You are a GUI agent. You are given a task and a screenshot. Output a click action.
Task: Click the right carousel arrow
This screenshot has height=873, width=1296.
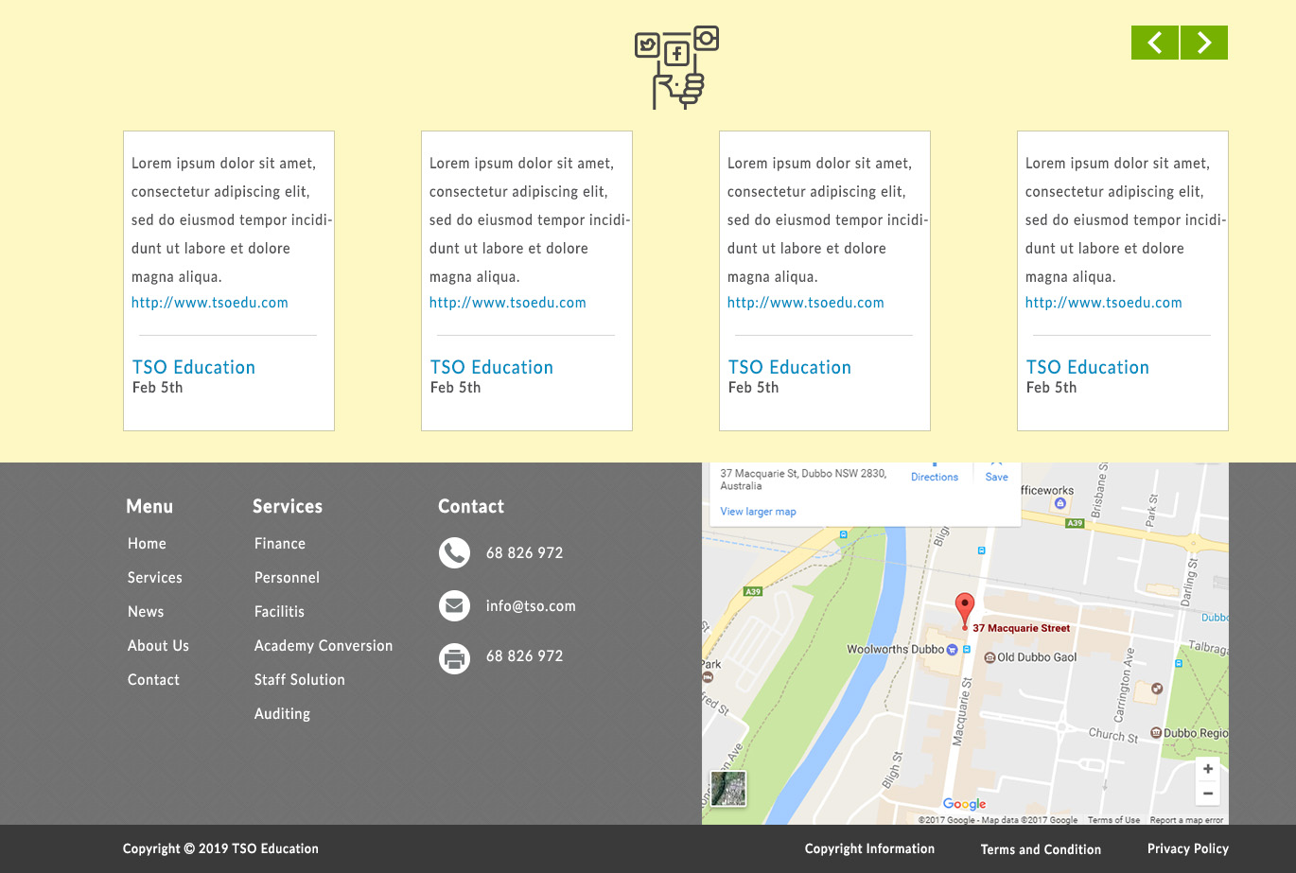pyautogui.click(x=1203, y=43)
